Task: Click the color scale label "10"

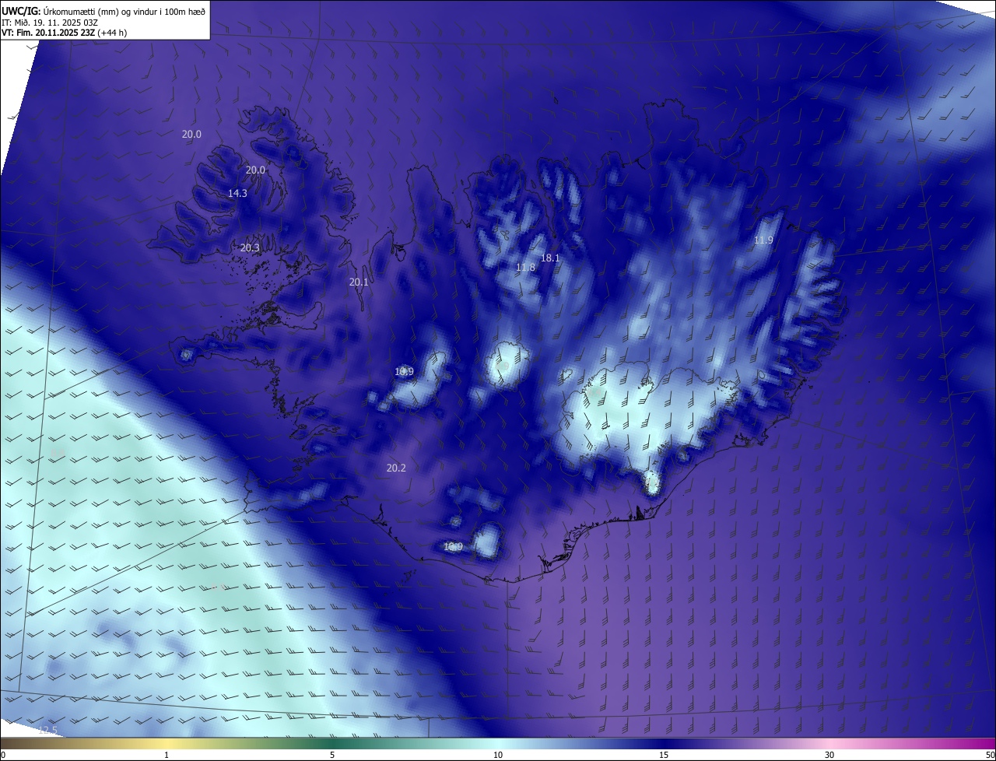Action: pyautogui.click(x=498, y=755)
